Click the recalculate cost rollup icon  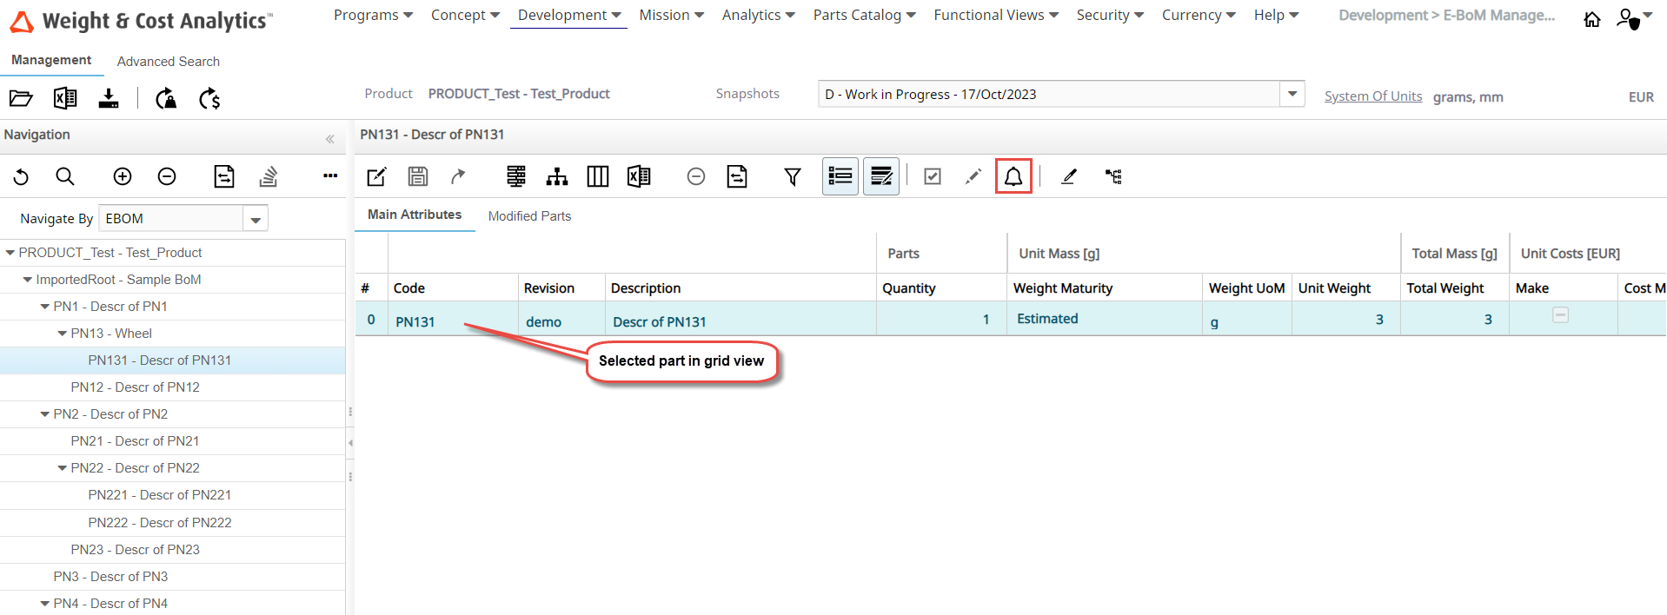point(209,99)
